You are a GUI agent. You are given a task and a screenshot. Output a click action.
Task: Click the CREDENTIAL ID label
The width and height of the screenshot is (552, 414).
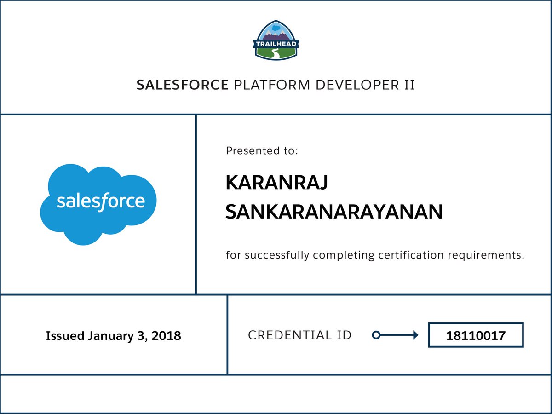pos(300,335)
